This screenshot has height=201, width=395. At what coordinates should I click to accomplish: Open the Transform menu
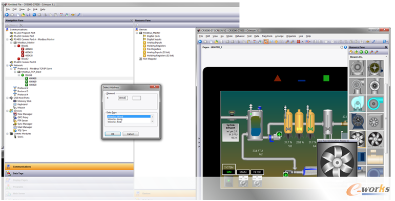click(267, 36)
